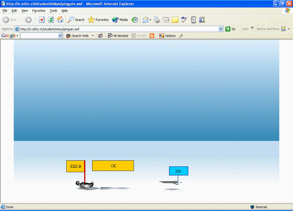Click the blue 300 distance sign
Image resolution: width=293 pixels, height=211 pixels.
coord(178,171)
